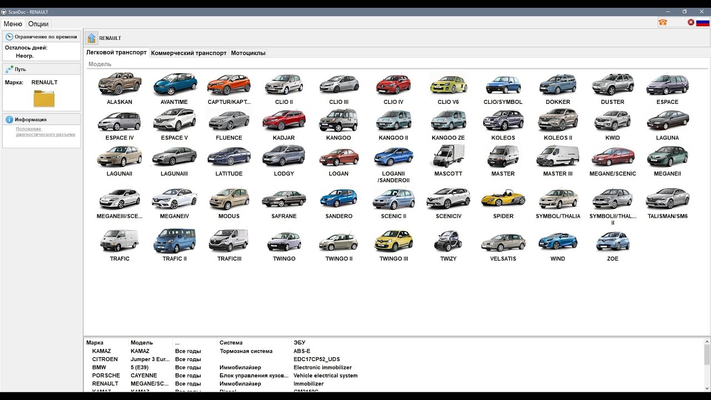The height and width of the screenshot is (400, 711).
Task: Select the BMW 5 (E39) history row
Action: pyautogui.click(x=394, y=367)
